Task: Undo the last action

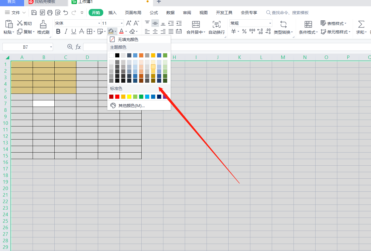Action: [66, 13]
